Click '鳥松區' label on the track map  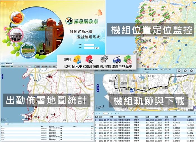click(151, 76)
